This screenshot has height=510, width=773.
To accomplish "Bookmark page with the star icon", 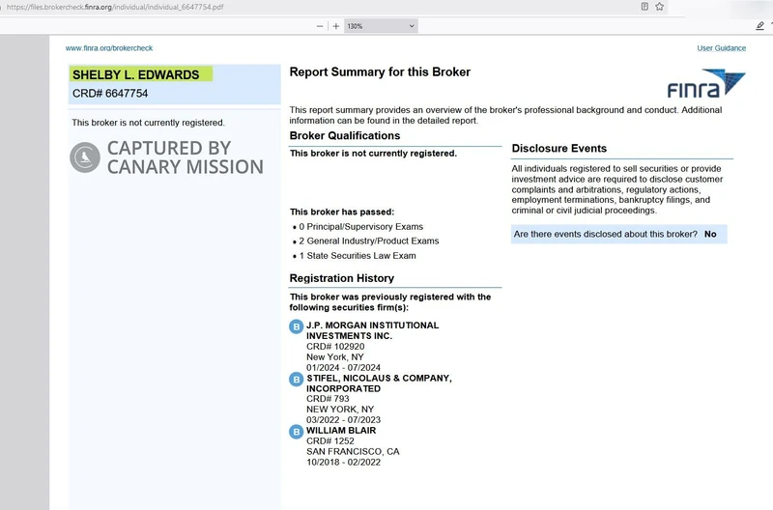I will tap(660, 7).
